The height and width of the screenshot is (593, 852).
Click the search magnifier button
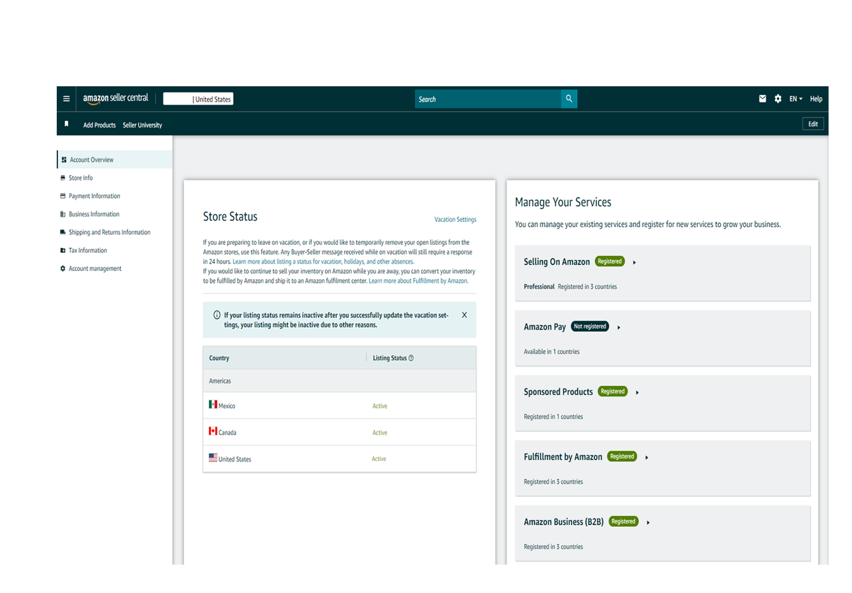click(569, 99)
